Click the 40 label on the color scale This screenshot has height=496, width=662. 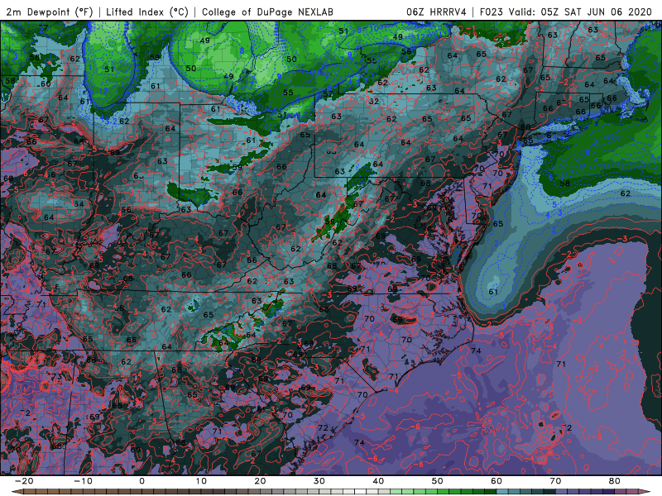(378, 481)
